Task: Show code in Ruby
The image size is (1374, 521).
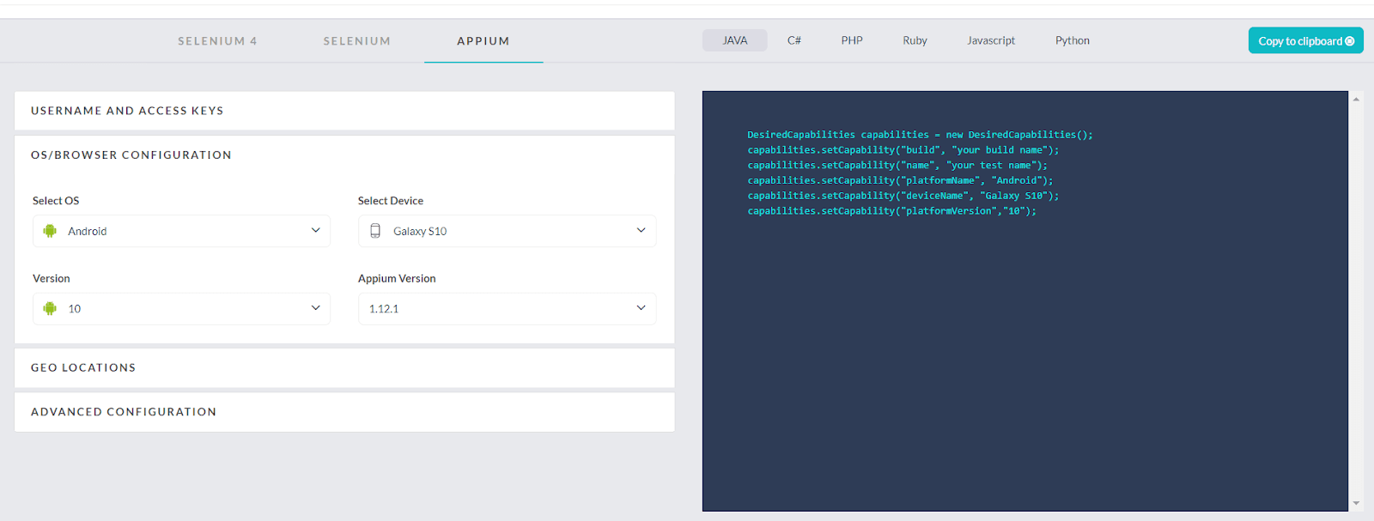Action: pos(915,40)
